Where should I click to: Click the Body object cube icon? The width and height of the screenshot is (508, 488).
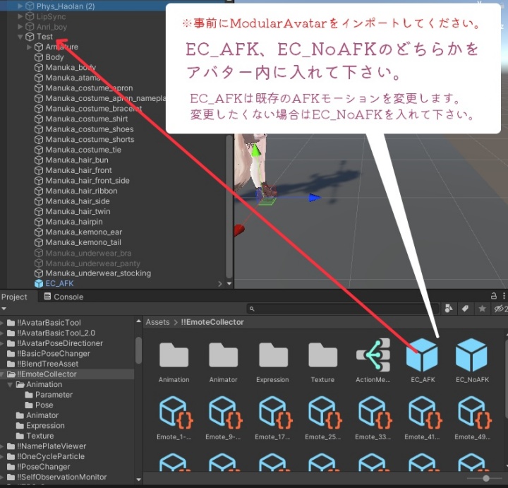click(x=39, y=57)
